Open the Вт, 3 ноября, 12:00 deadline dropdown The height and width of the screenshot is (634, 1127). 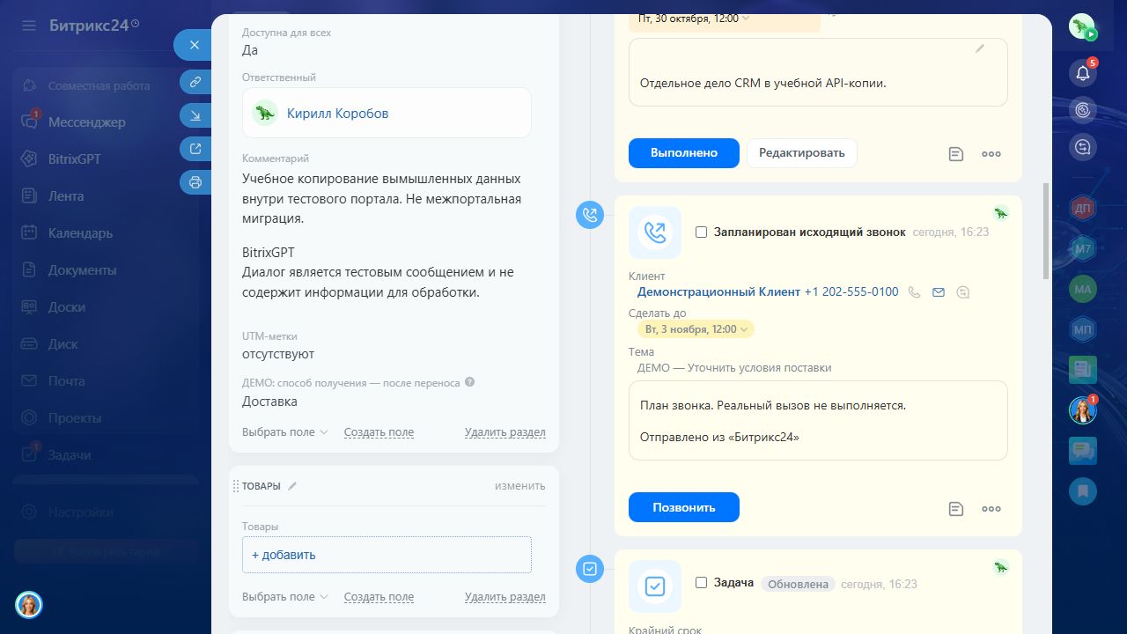pyautogui.click(x=696, y=329)
